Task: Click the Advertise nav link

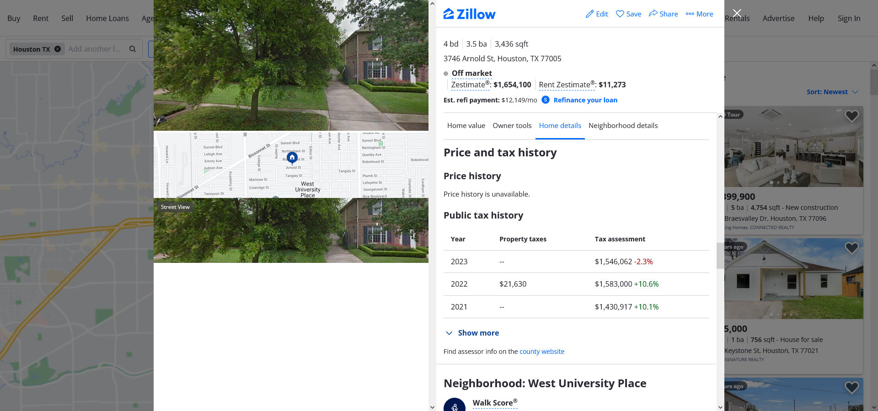Action: (778, 18)
